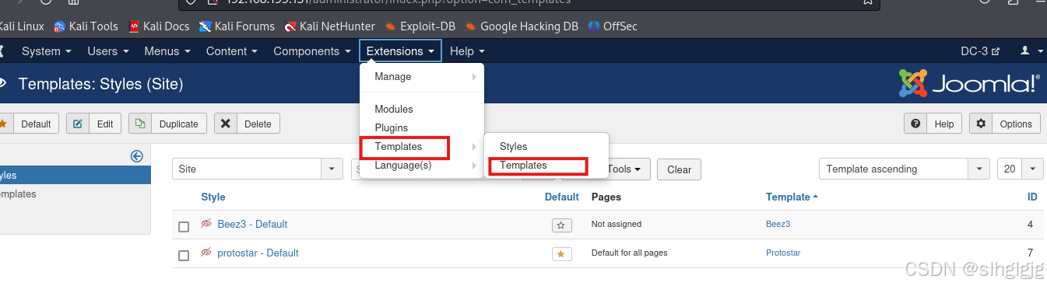Collapse the Extensions menu

coord(400,51)
